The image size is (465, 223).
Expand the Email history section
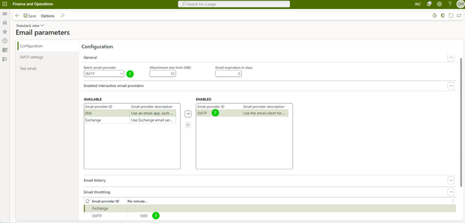click(451, 180)
